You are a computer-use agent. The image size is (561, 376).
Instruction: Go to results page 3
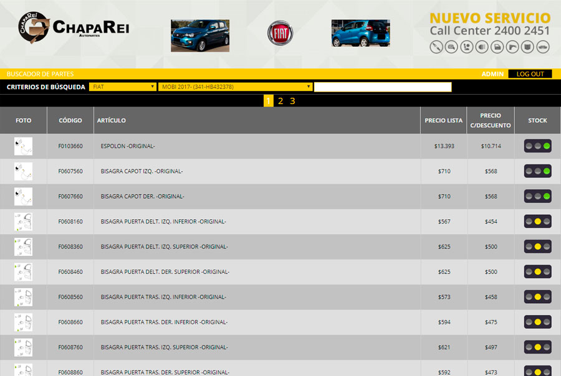click(x=292, y=101)
